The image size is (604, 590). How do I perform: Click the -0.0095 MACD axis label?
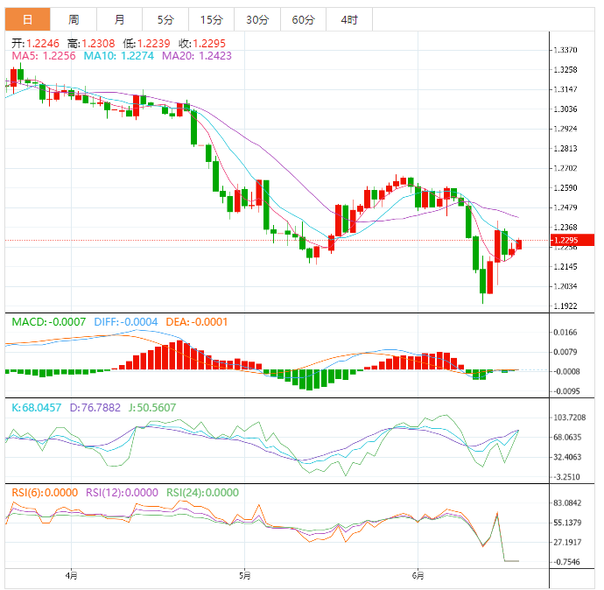[565, 391]
